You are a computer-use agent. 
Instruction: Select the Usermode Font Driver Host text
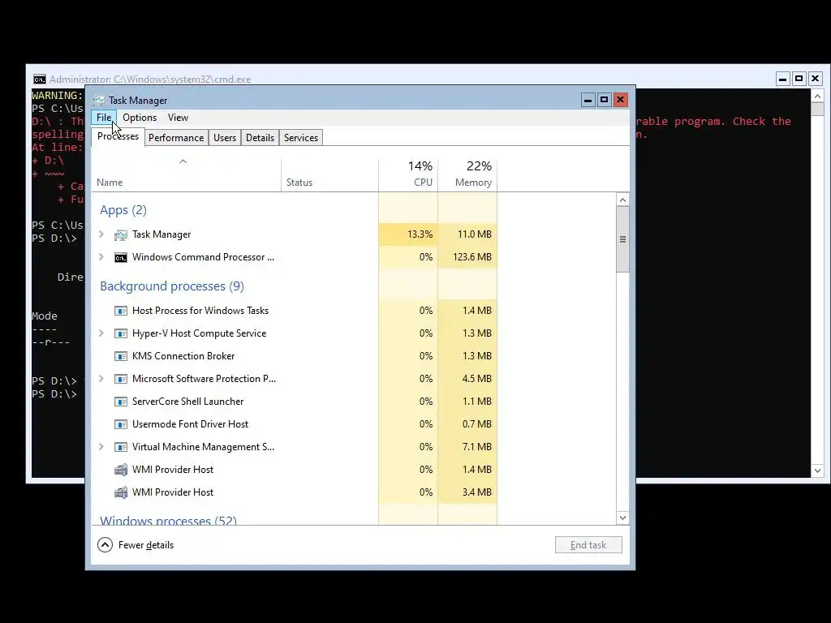click(x=190, y=424)
